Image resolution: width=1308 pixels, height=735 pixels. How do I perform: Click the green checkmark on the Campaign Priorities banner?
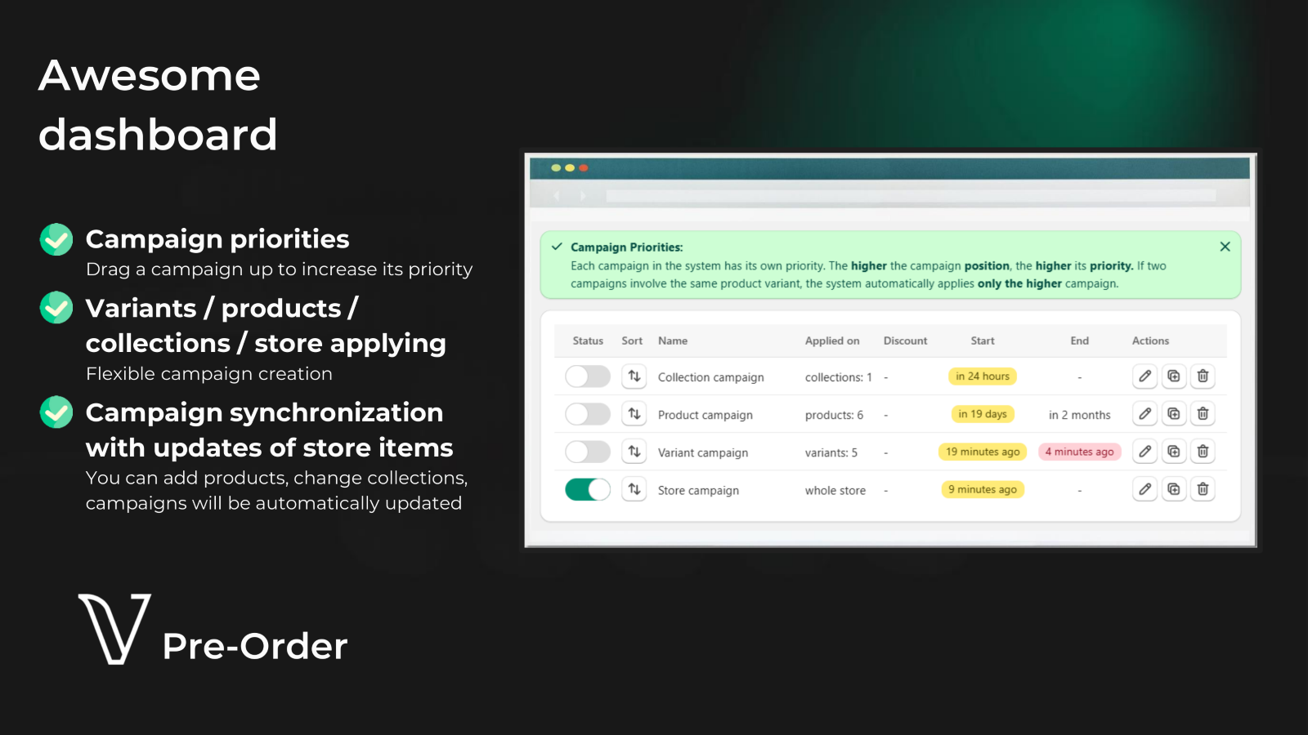point(556,247)
